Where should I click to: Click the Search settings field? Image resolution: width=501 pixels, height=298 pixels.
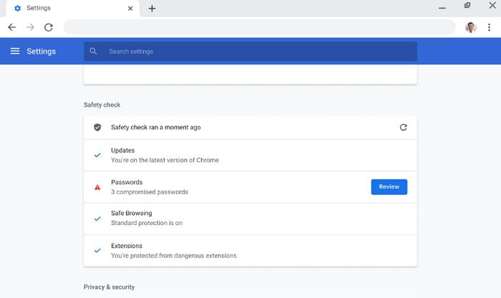(250, 51)
